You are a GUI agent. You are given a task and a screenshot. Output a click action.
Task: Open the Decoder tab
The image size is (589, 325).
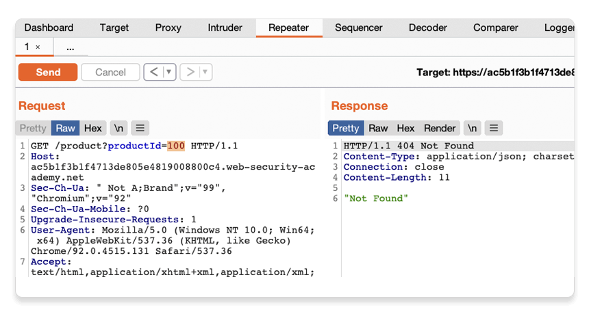(x=428, y=28)
